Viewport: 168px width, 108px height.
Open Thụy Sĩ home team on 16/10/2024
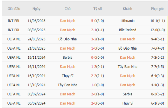(x=67, y=76)
